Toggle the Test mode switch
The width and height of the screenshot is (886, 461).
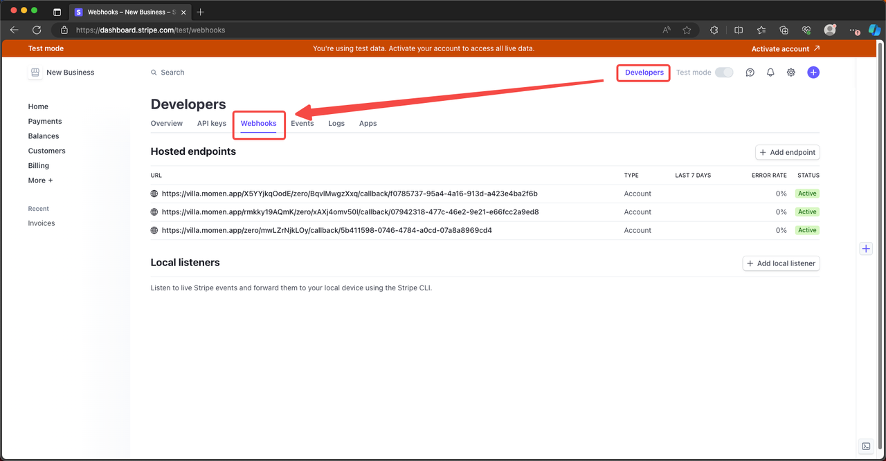[724, 73]
